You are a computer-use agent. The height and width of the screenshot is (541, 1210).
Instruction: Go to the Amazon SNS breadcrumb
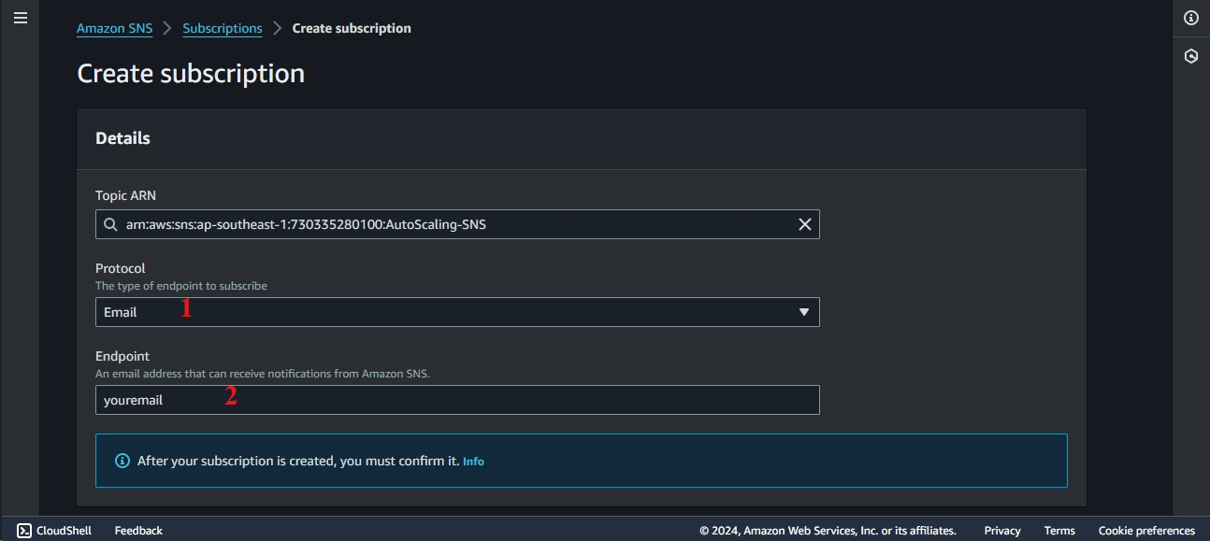point(114,28)
